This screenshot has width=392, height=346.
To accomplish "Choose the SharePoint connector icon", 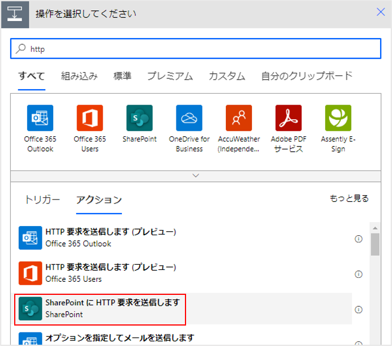I will pos(140,118).
